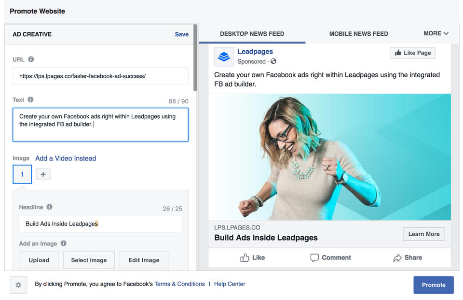Select image slot number 1
463x300 pixels.
tap(22, 174)
